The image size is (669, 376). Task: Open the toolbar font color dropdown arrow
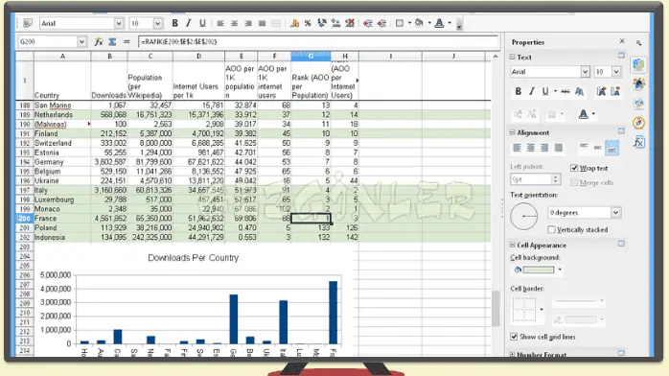(450, 23)
